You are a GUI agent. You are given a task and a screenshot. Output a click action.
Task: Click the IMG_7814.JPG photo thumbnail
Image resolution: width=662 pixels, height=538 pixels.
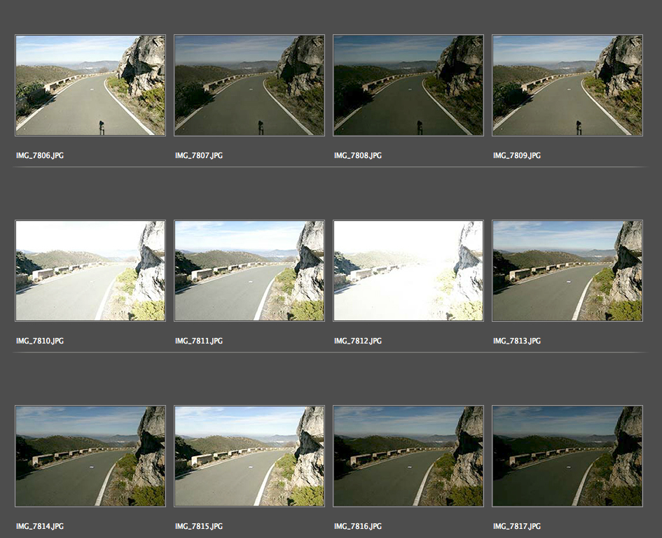coord(90,456)
